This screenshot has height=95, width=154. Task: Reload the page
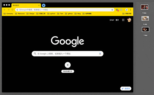point(12,10)
